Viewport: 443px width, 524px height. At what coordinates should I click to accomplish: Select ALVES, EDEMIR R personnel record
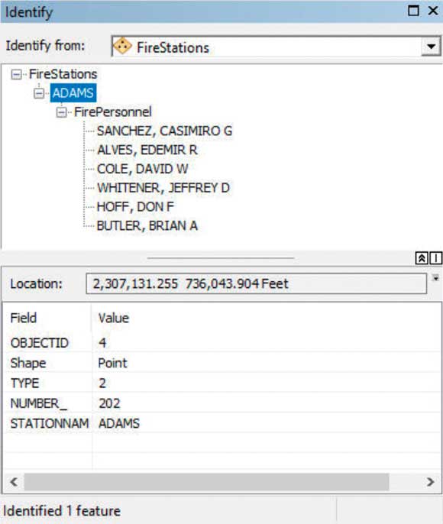pos(147,150)
